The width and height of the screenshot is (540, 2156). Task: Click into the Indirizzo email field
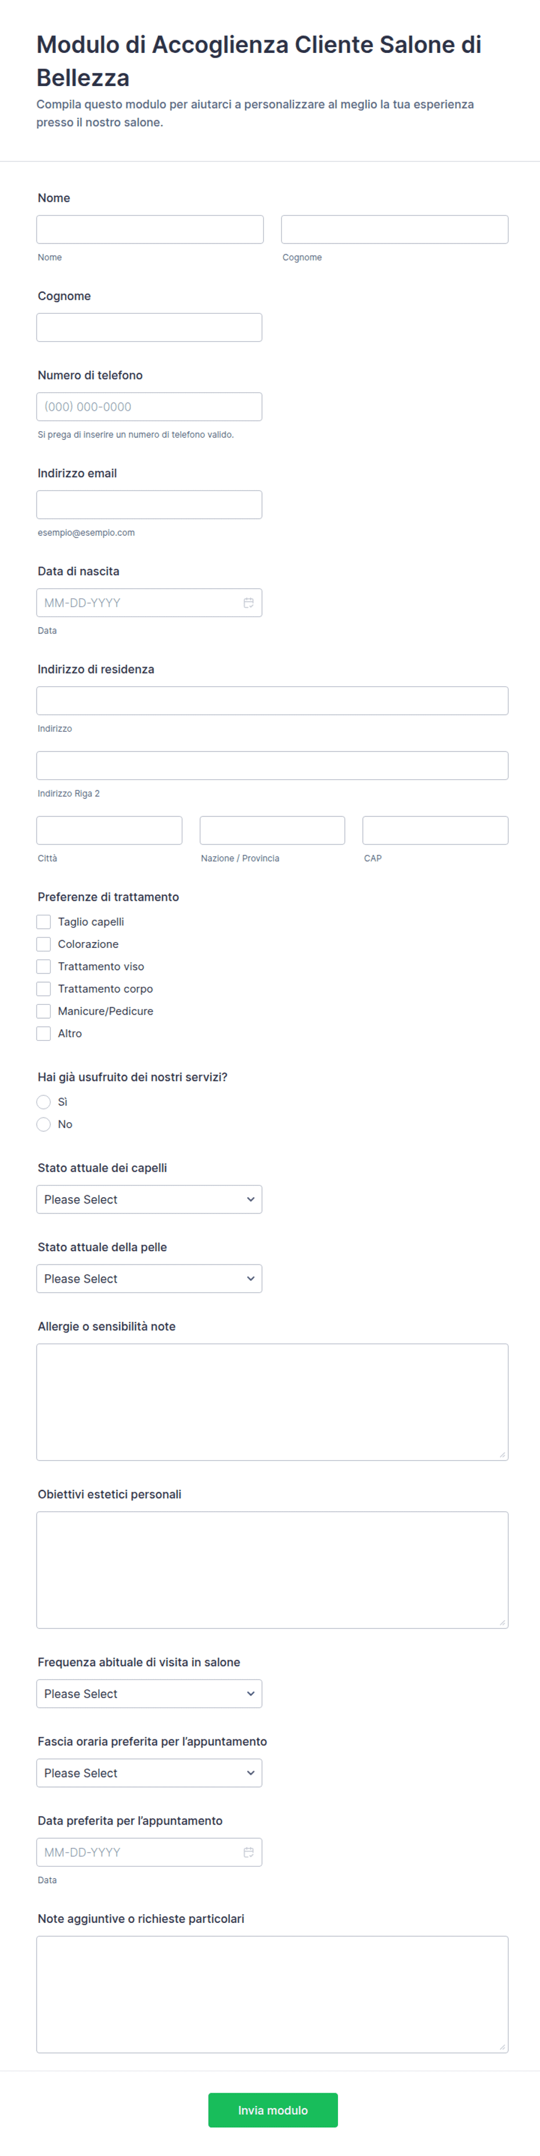click(149, 504)
